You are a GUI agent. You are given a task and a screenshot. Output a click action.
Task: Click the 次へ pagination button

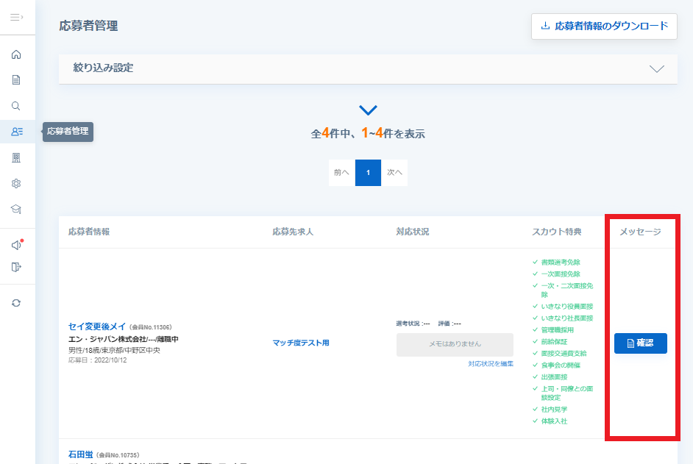(x=394, y=173)
